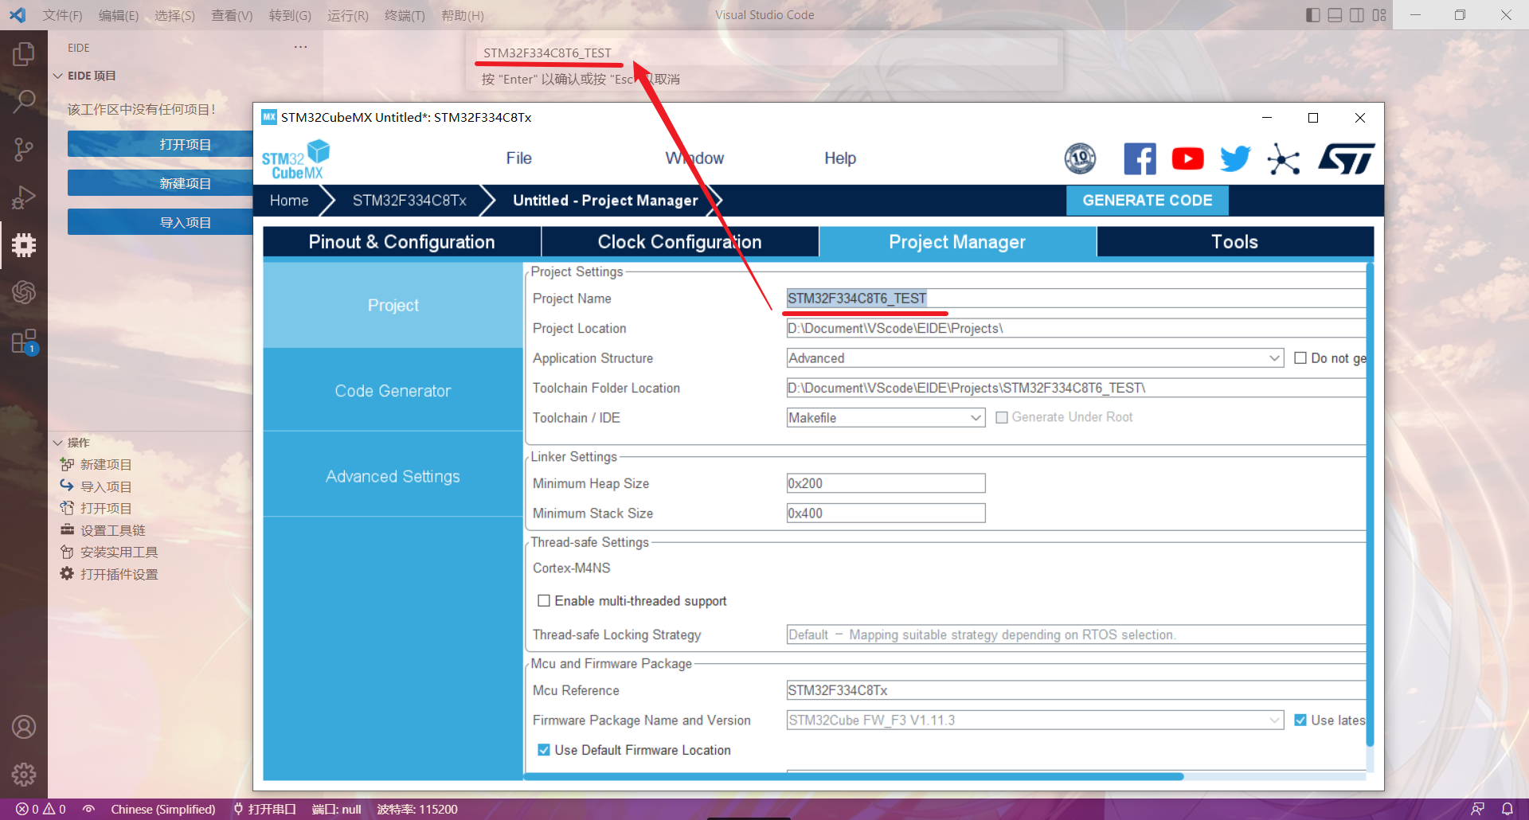Click the errors and warnings status indicator

coord(41,809)
